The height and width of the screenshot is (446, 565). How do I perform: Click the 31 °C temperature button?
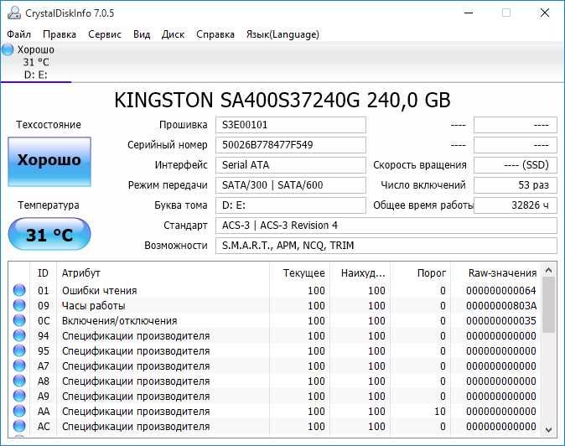pyautogui.click(x=49, y=234)
